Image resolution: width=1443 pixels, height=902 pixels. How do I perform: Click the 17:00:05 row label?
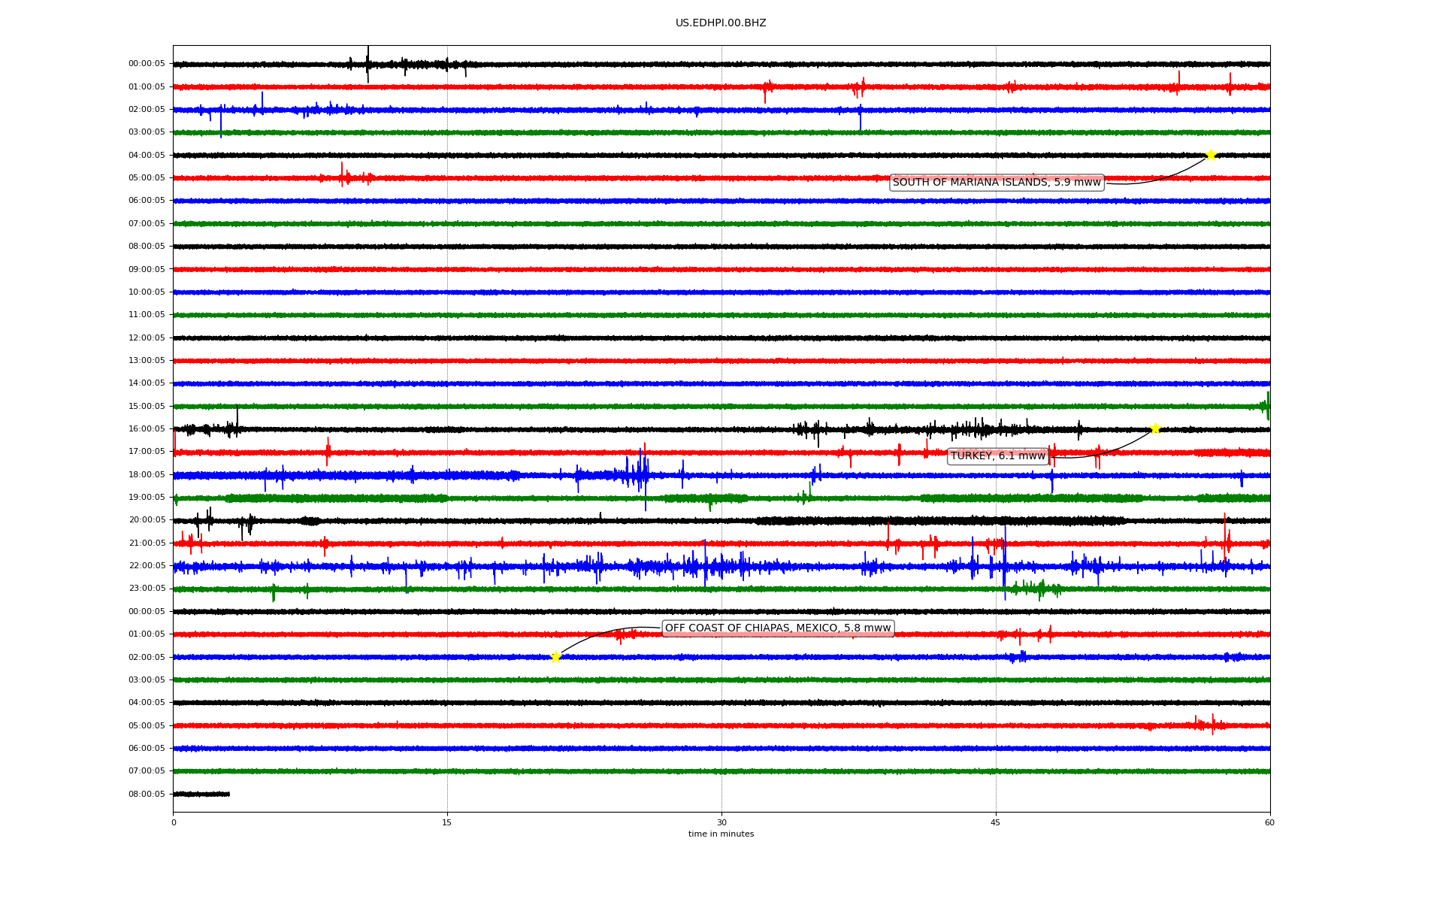pyautogui.click(x=147, y=452)
